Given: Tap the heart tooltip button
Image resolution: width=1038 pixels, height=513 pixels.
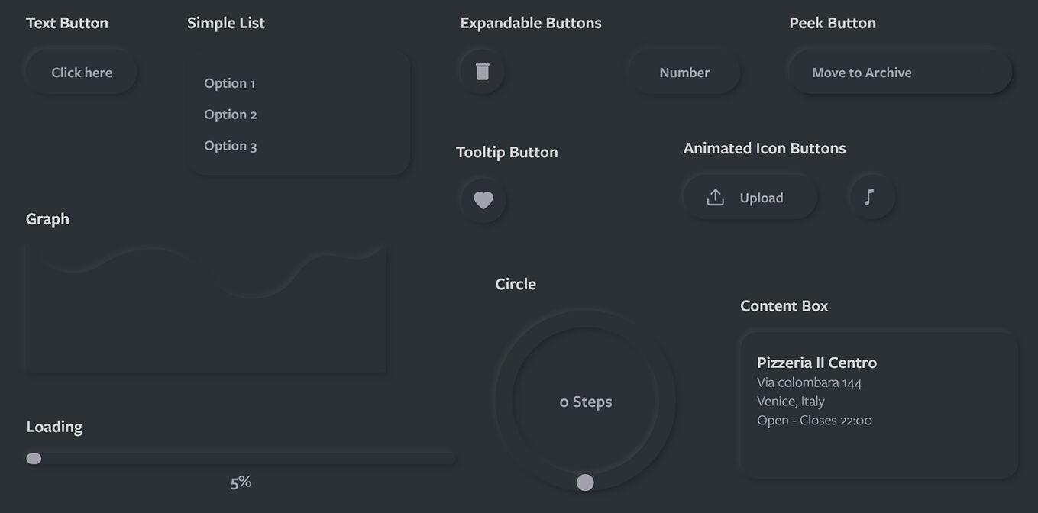Looking at the screenshot, I should click(x=482, y=199).
